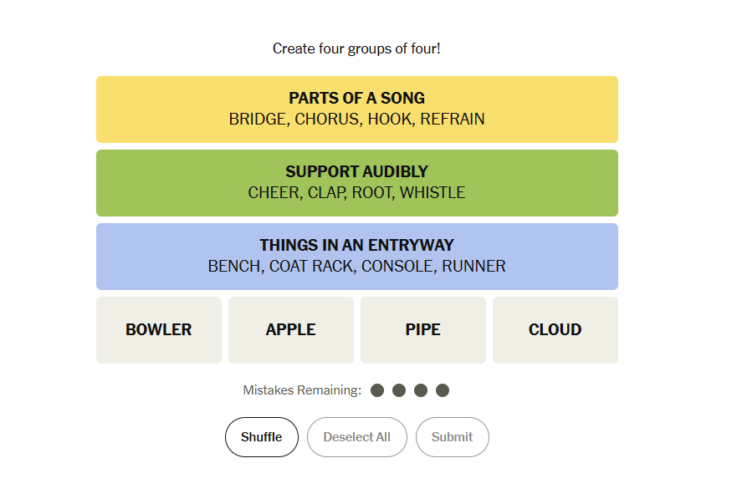Click the THINGS IN AN ENTRYWAY heading
Image resolution: width=732 pixels, height=499 pixels.
pos(356,245)
